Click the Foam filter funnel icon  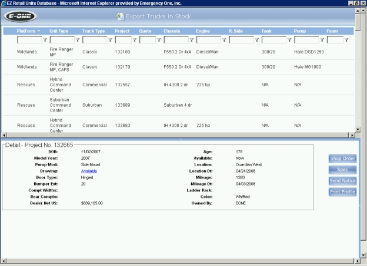[346, 40]
